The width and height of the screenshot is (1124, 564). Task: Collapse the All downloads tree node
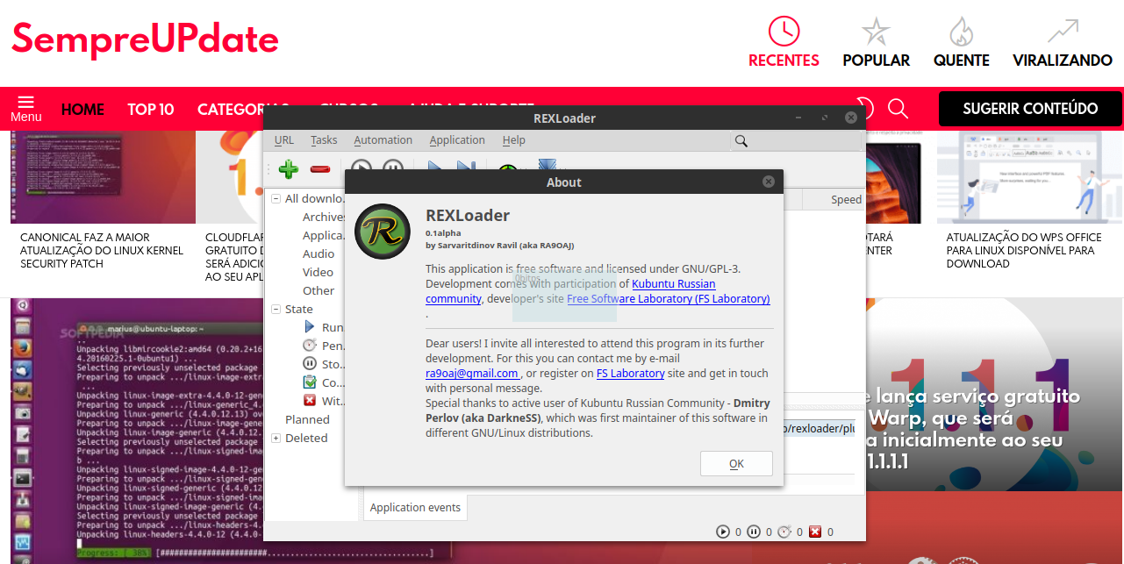276,198
